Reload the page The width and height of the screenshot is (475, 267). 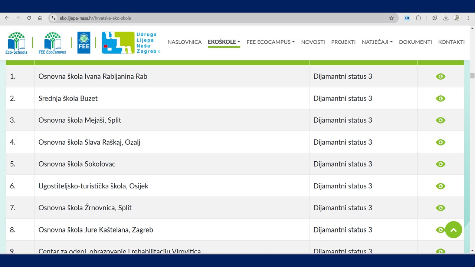point(29,18)
